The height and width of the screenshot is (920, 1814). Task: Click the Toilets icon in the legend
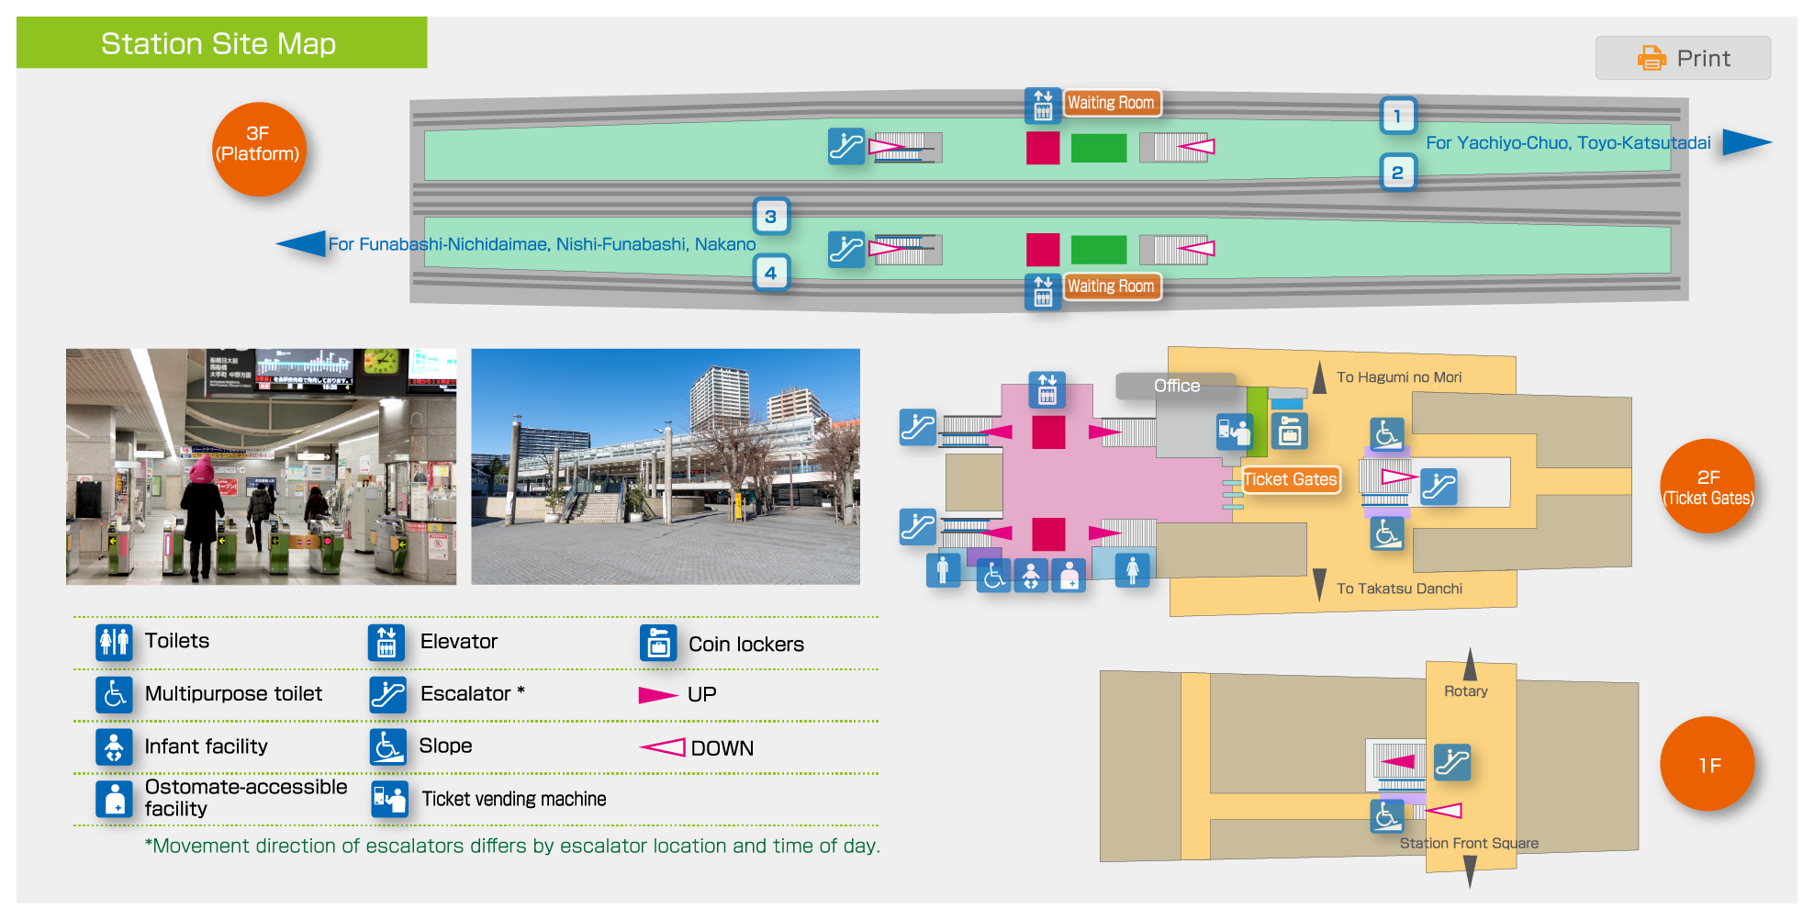point(114,641)
